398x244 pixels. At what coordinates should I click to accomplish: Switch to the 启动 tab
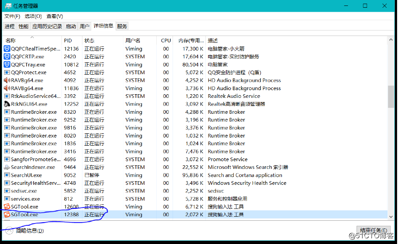(x=71, y=26)
